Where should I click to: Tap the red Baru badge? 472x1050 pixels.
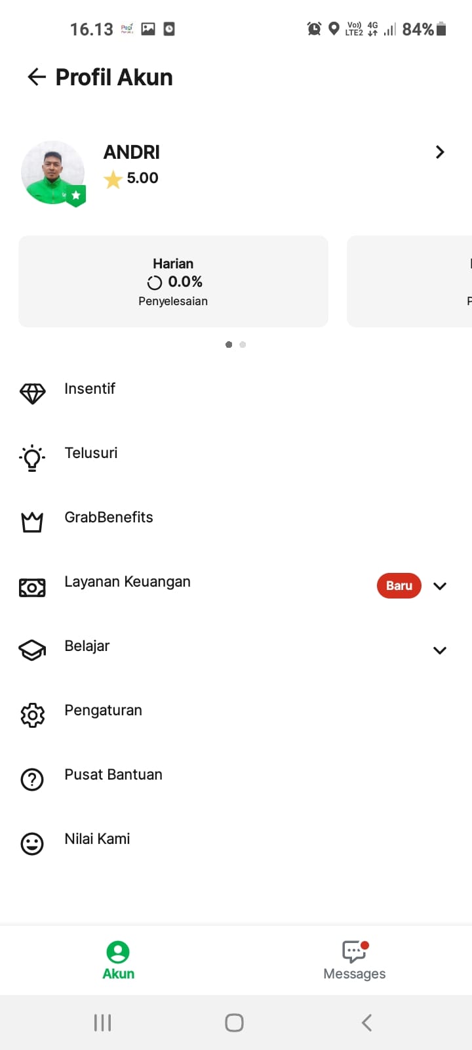399,586
